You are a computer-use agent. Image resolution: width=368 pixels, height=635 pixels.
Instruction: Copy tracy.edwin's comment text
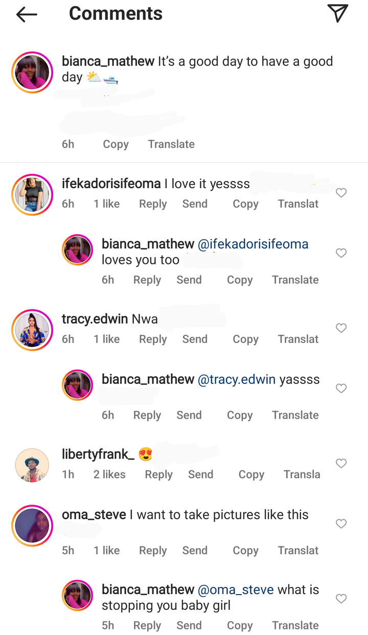(x=245, y=339)
